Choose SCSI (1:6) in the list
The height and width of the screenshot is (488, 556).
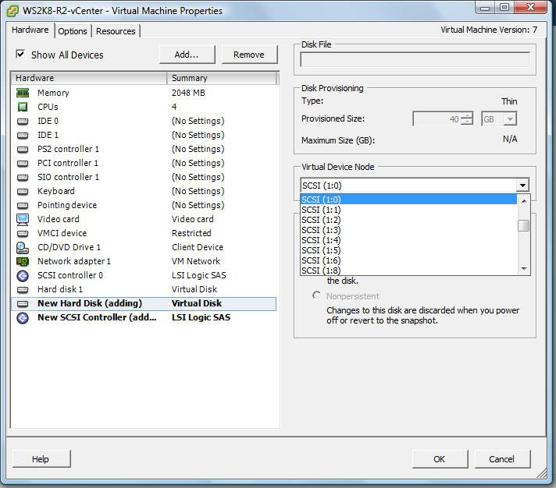click(408, 260)
